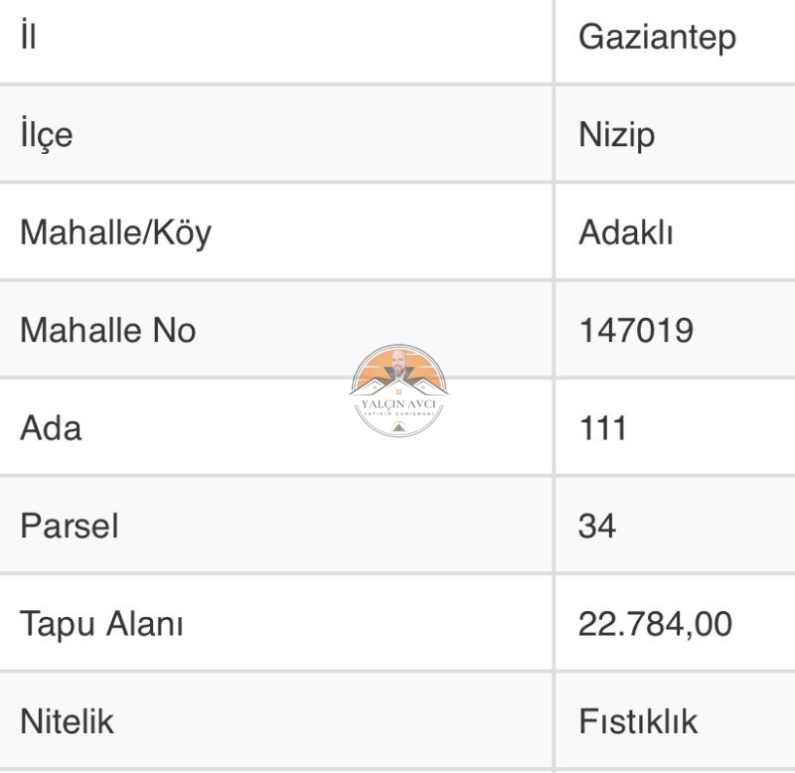This screenshot has width=795, height=773.
Task: Select the 147019 Mahalle No value
Action: tap(636, 331)
